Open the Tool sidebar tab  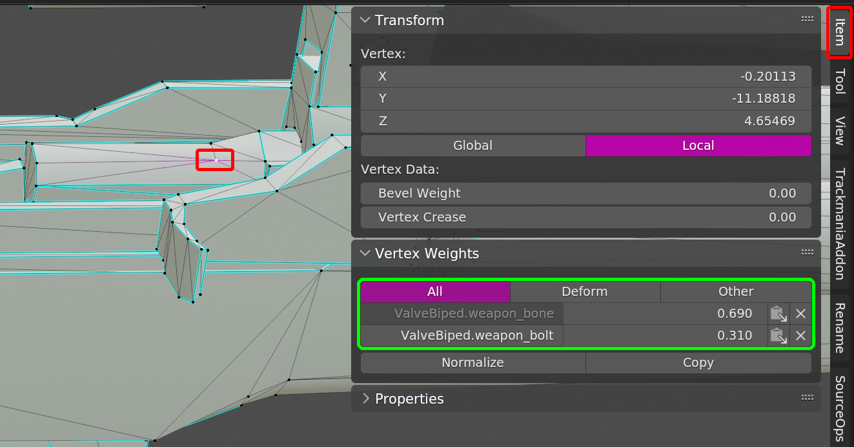pos(840,81)
